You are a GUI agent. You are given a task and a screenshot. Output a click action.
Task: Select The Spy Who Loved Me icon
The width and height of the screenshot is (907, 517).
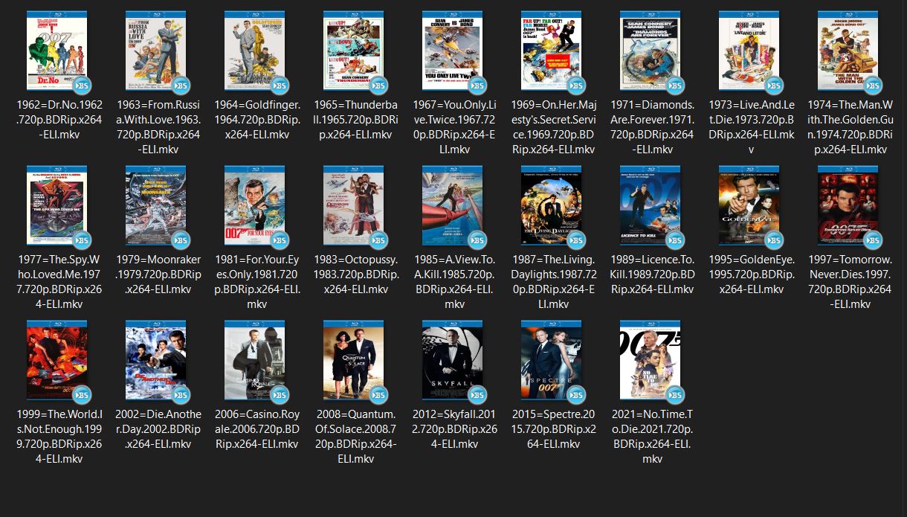[57, 207]
